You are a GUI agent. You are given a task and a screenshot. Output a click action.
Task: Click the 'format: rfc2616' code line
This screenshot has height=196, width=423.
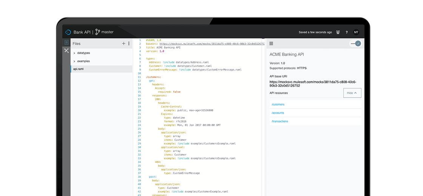pyautogui.click(x=175, y=121)
